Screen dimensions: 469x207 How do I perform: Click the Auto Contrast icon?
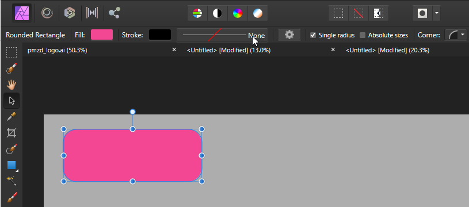click(218, 13)
